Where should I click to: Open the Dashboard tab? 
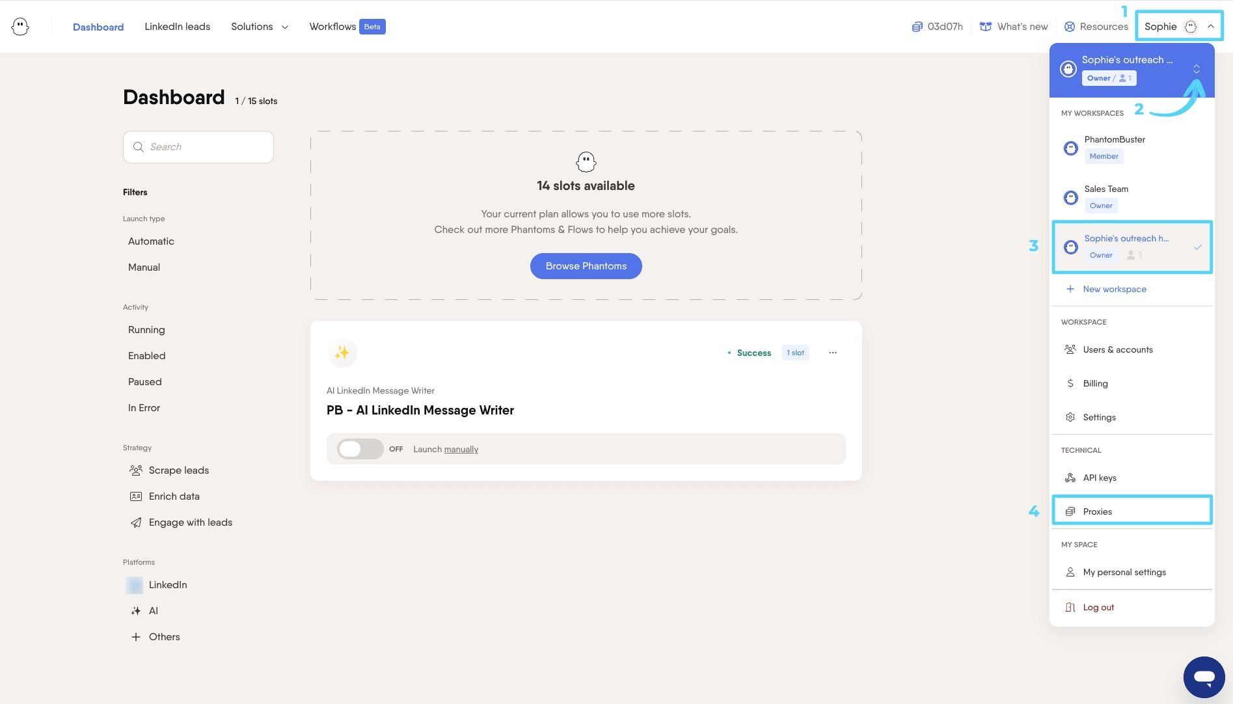(98, 27)
